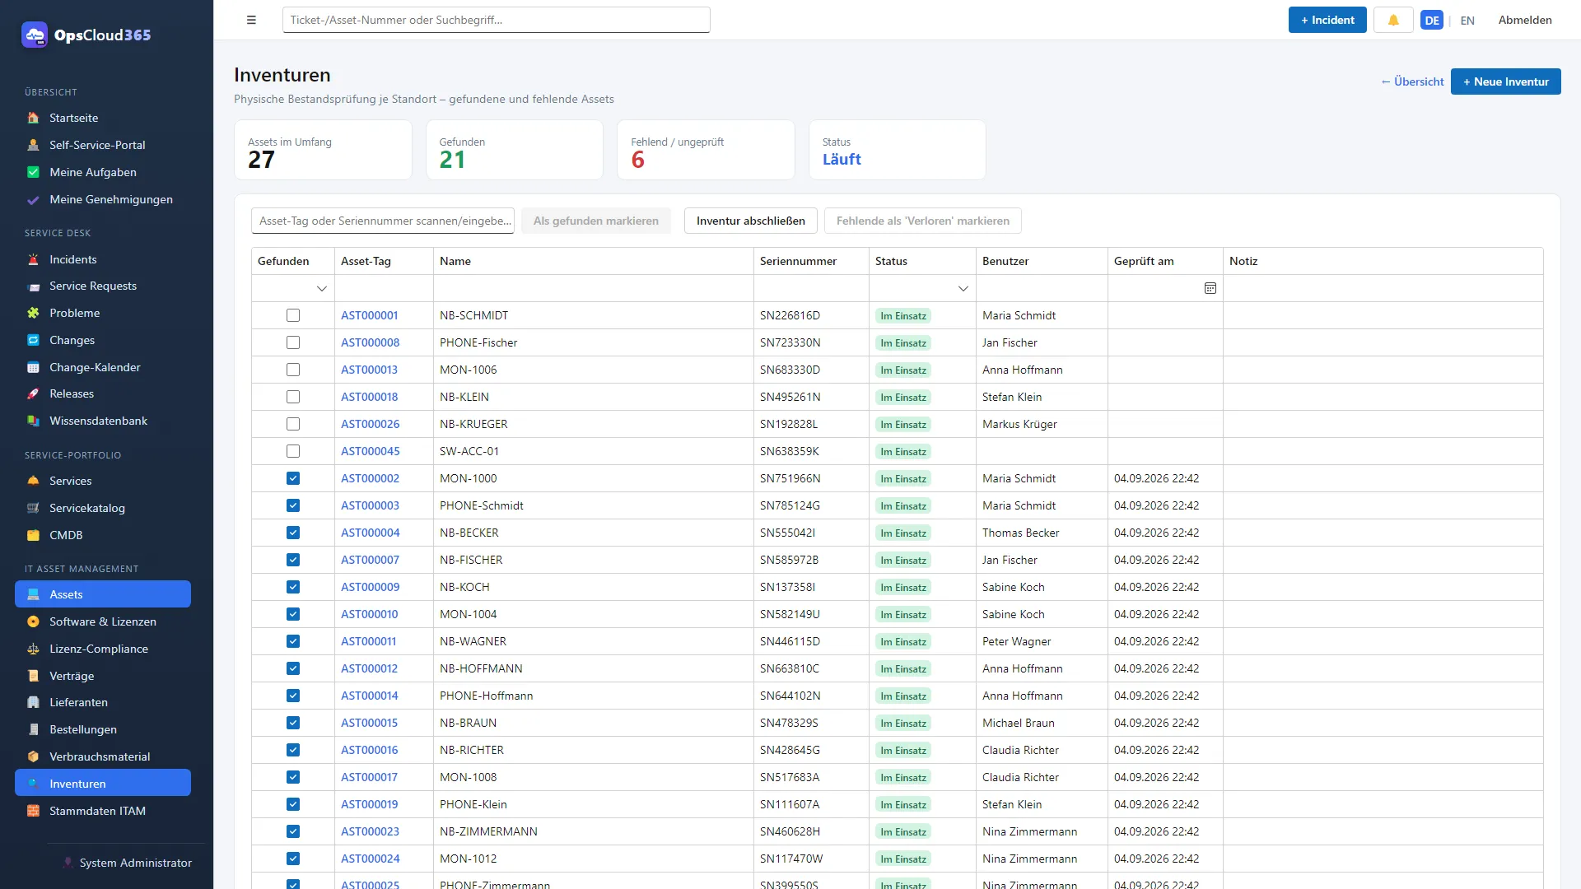This screenshot has width=1581, height=889.
Task: Follow the ← Übersicht link
Action: 1412,81
